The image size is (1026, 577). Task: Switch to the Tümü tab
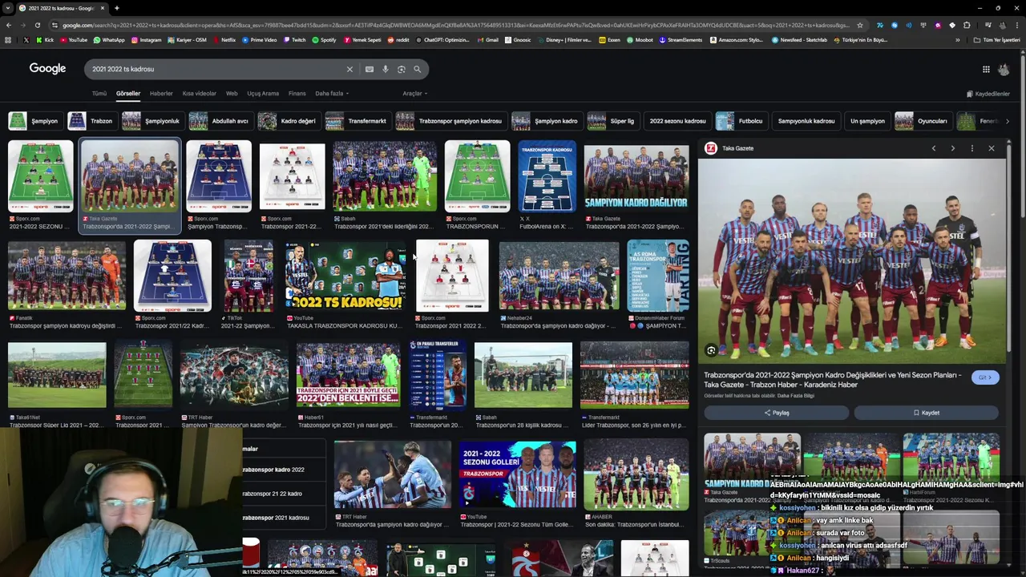tap(99, 94)
